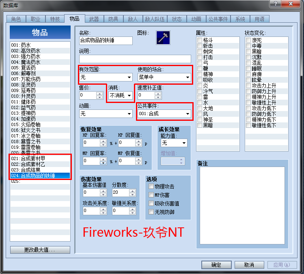The image size is (304, 274).
Task: Select item 021:合成素材甲
Action: coord(40,158)
